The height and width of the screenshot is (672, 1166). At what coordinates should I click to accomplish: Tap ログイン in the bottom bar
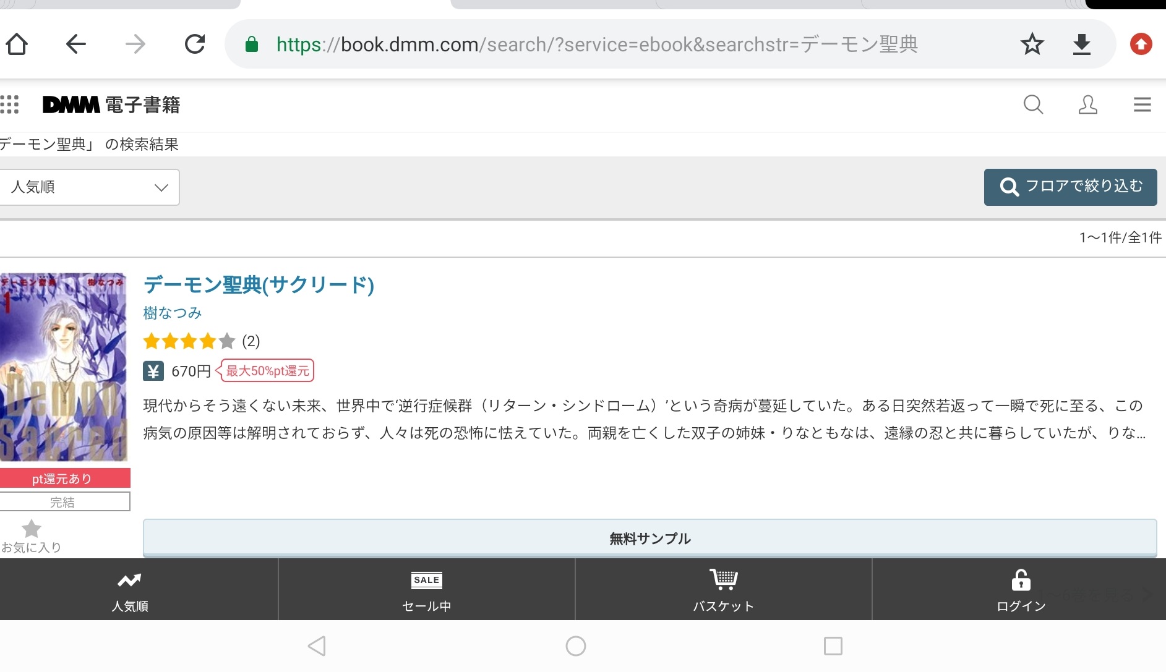click(x=1021, y=590)
